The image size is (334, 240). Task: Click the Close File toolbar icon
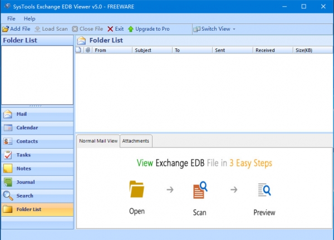coord(75,29)
